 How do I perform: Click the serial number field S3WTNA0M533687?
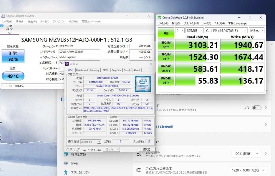pyautogui.click(x=79, y=52)
